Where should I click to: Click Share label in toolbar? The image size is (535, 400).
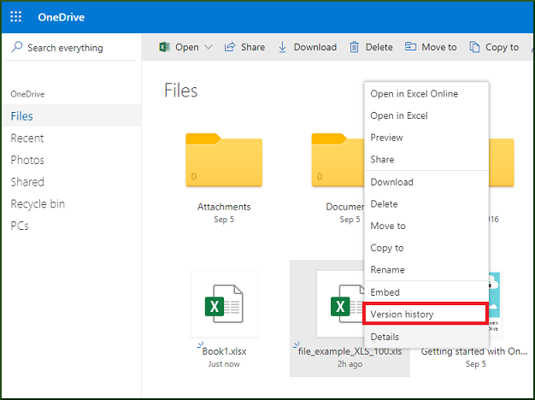click(253, 47)
